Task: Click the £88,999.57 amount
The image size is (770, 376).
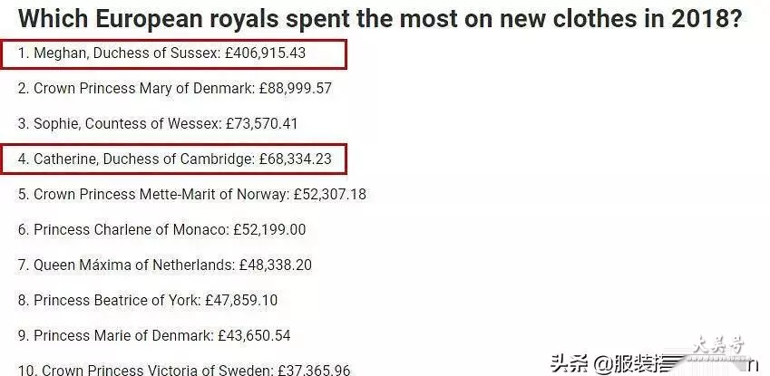Action: (296, 89)
